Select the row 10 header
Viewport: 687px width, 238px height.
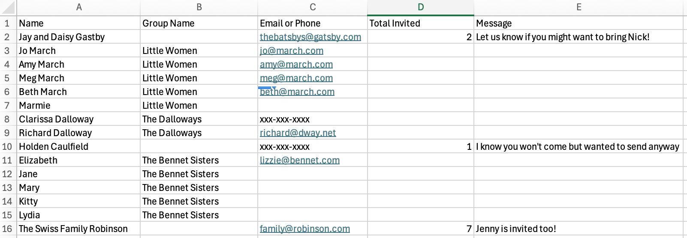pos(7,146)
